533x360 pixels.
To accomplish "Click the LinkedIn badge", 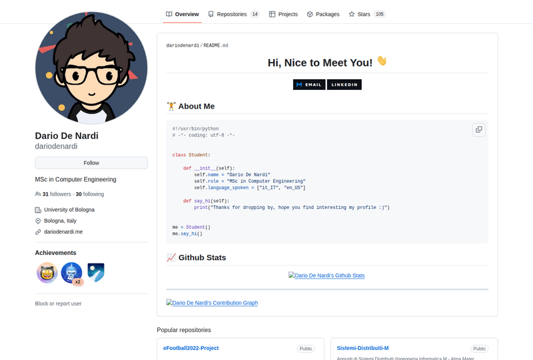I will pyautogui.click(x=344, y=85).
